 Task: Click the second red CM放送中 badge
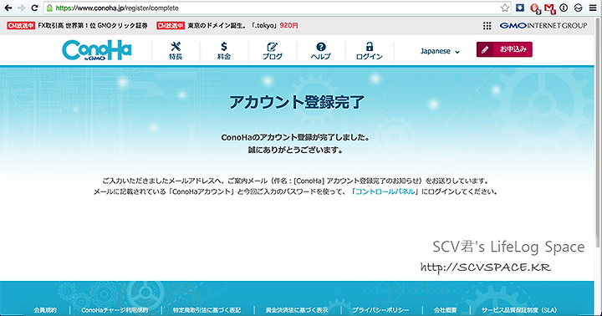tap(171, 26)
